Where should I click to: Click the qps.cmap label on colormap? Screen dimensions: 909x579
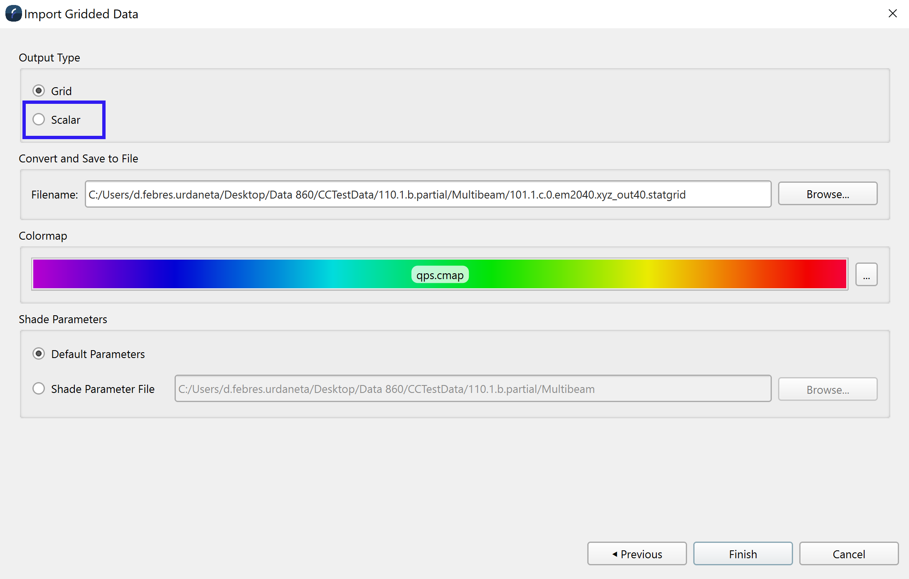[440, 275]
